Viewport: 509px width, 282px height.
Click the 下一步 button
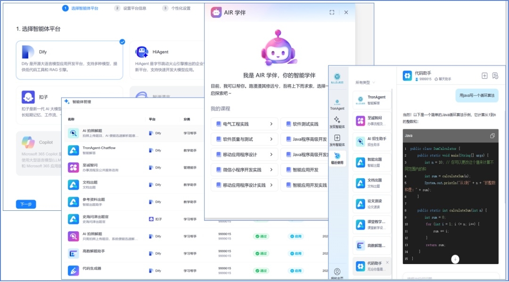click(x=26, y=204)
